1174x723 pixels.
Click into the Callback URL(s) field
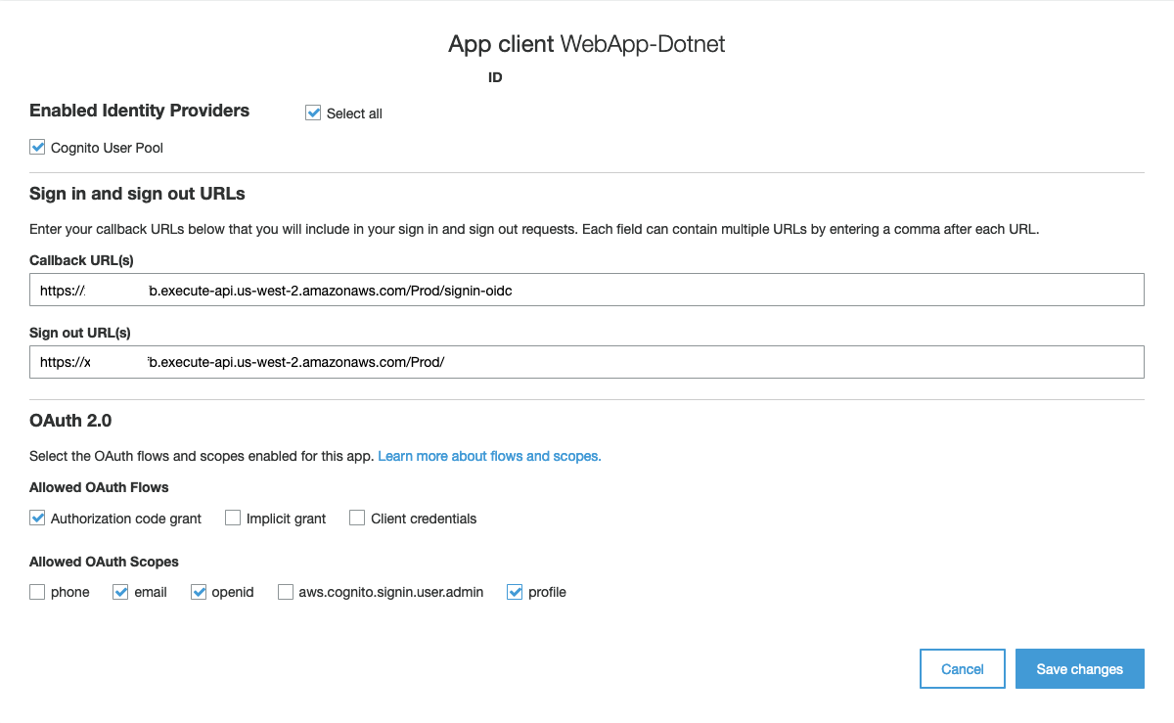(587, 291)
